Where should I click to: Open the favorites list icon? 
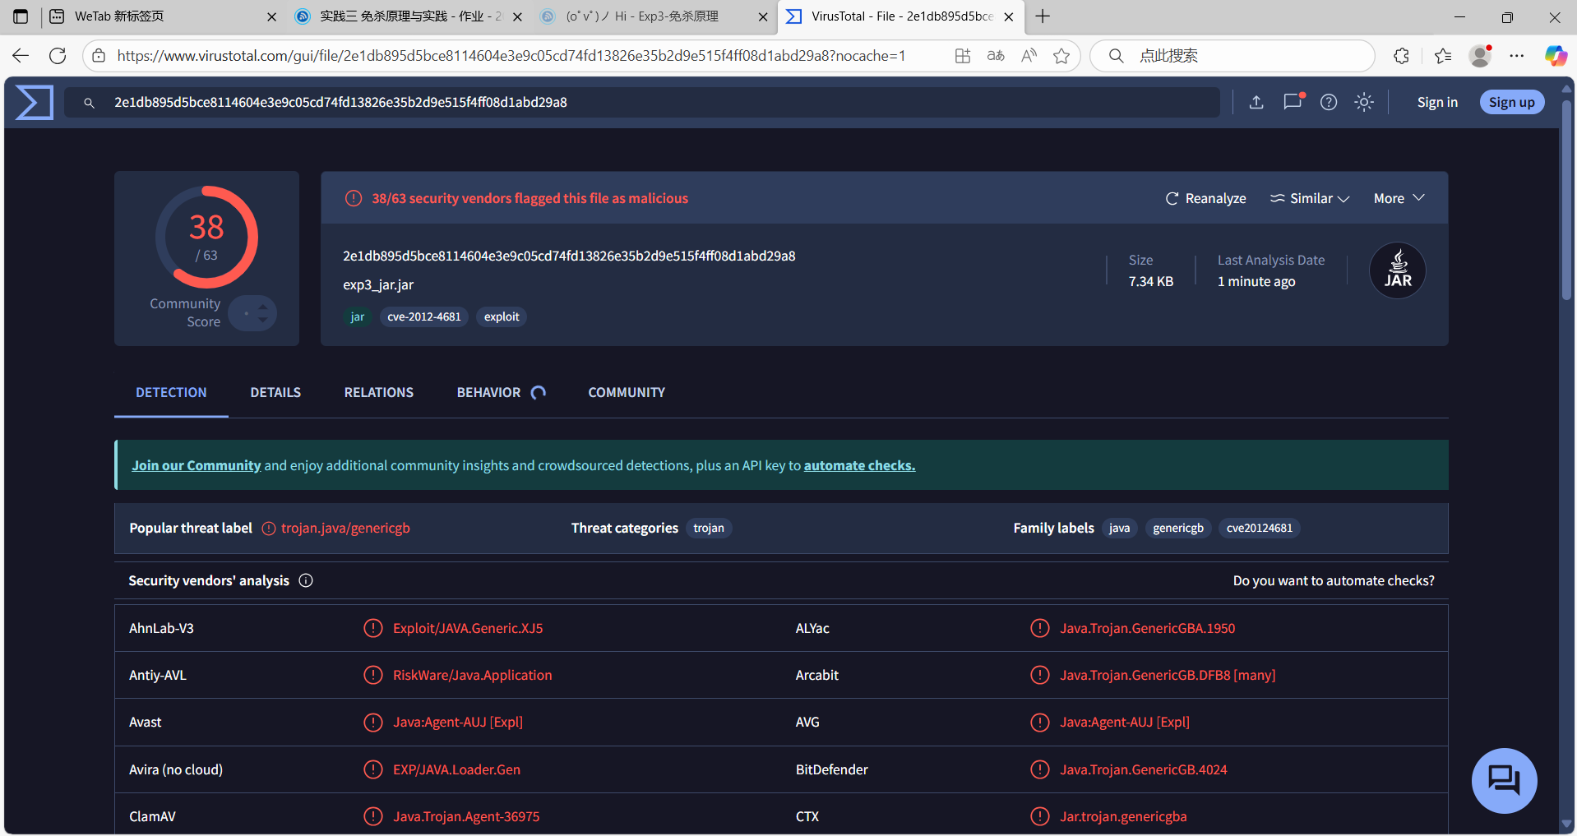click(x=1443, y=56)
